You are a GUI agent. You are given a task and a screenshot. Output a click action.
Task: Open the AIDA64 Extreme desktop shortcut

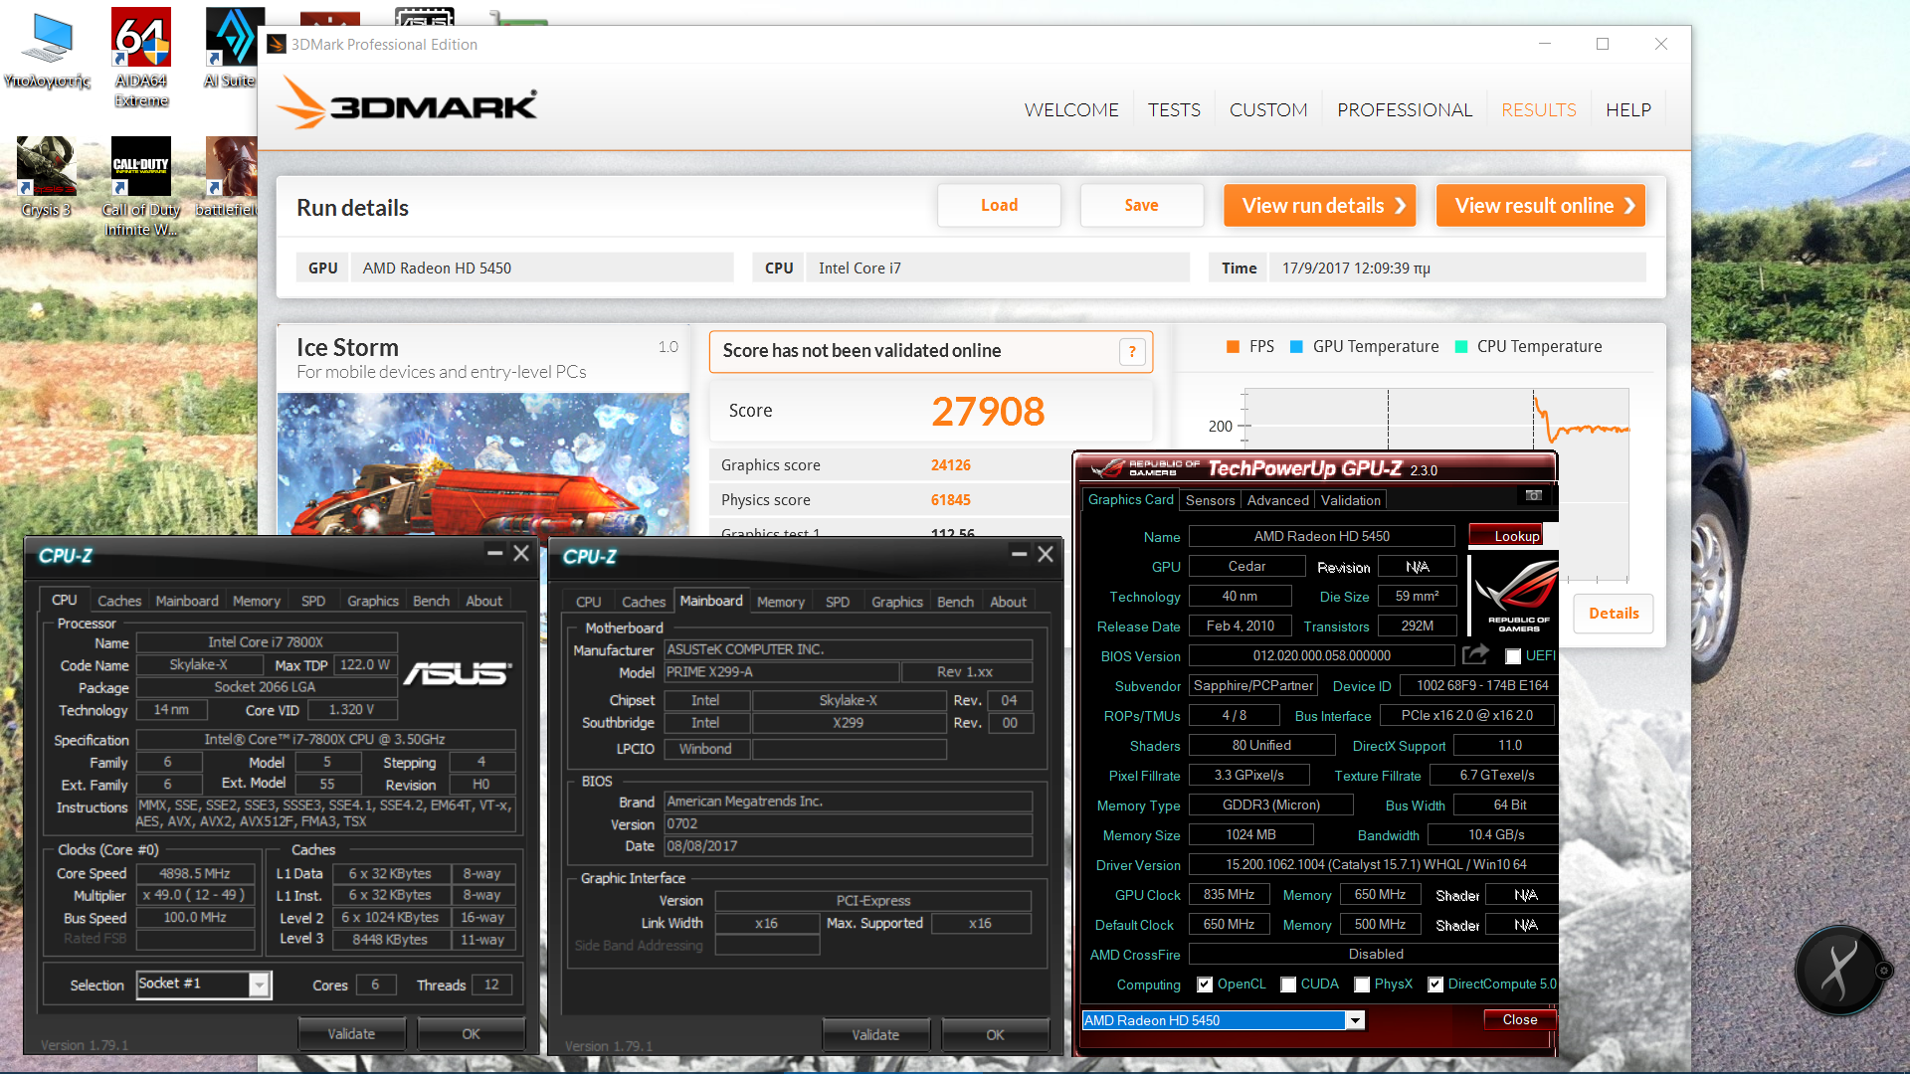point(140,58)
